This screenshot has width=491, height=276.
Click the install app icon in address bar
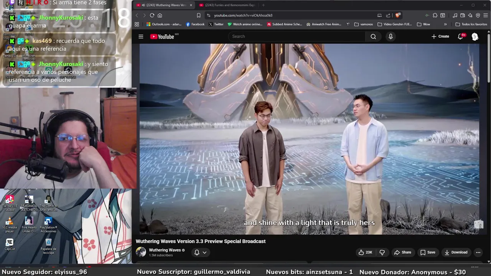click(x=379, y=15)
